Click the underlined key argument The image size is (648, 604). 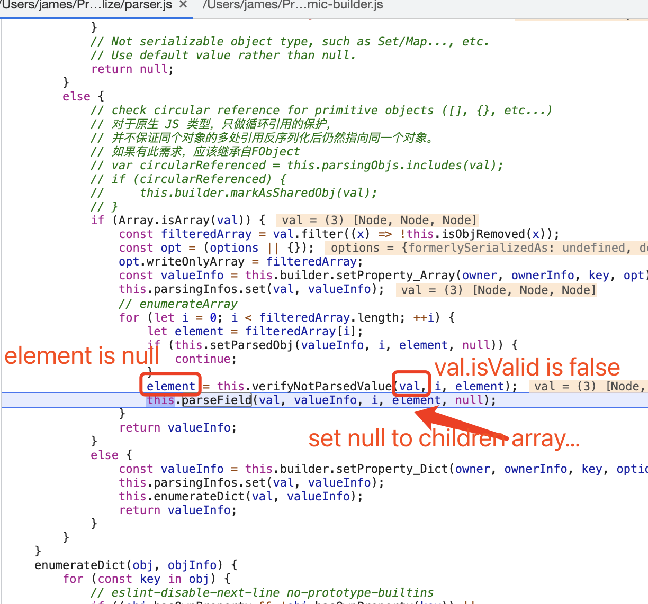(x=599, y=275)
